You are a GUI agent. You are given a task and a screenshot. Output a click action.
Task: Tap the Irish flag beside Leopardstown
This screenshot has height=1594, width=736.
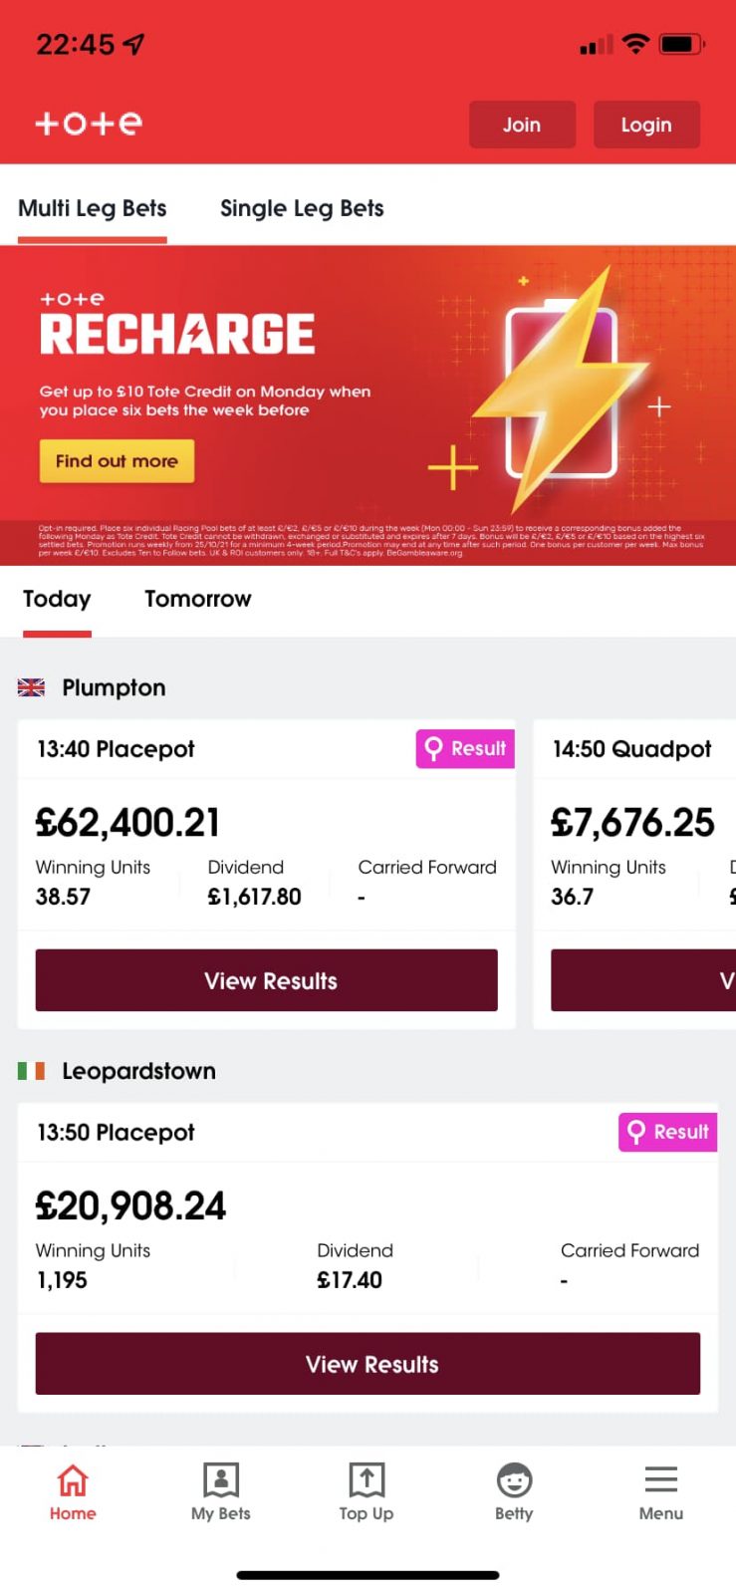point(32,1071)
